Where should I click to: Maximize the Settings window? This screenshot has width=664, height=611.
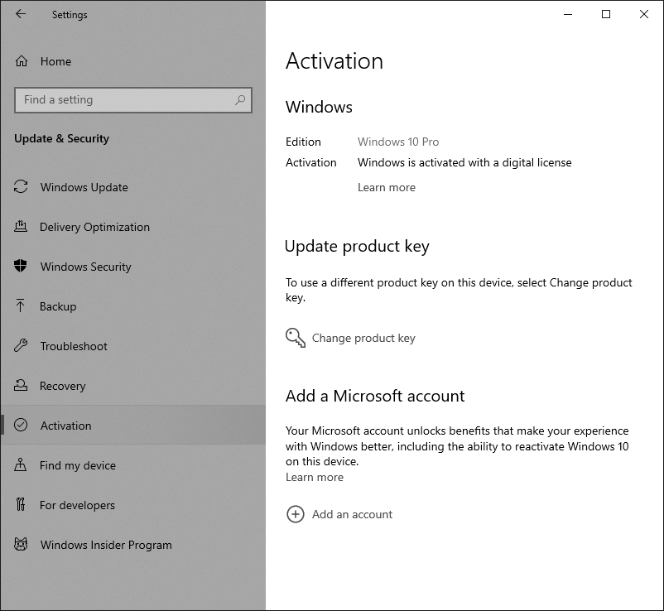606,14
